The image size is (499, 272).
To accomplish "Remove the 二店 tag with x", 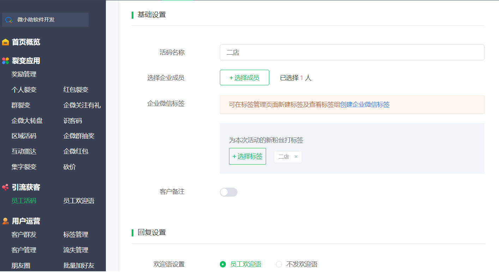I will click(x=296, y=157).
